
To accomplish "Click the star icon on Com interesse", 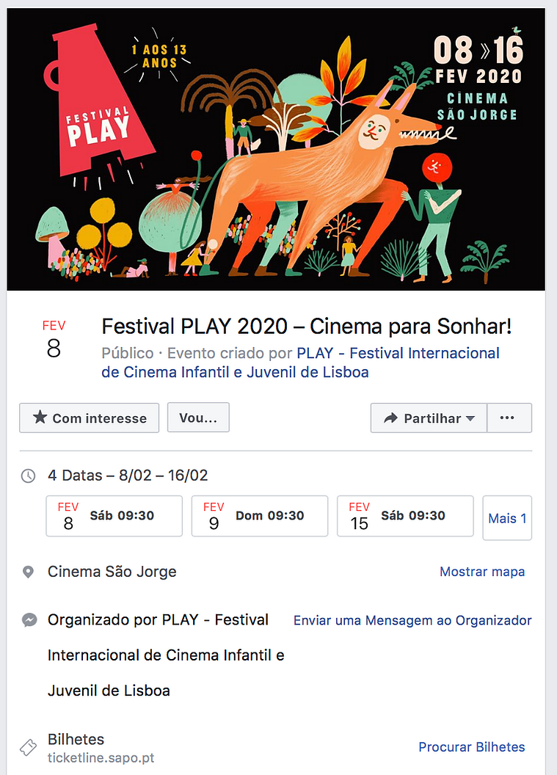I will click(x=40, y=418).
